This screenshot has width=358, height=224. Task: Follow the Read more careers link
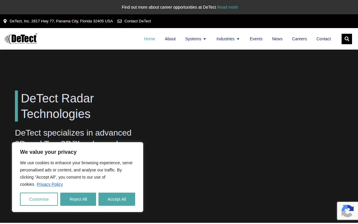pyautogui.click(x=227, y=7)
